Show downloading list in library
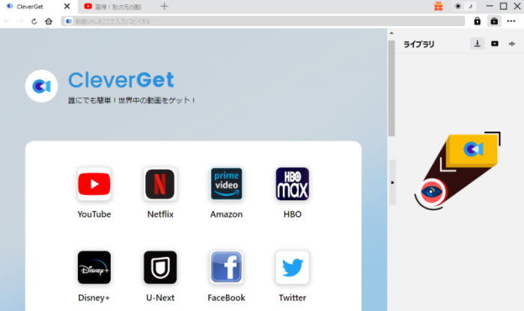The image size is (524, 311). pos(478,43)
